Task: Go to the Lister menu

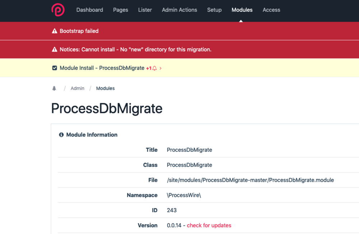Action: click(145, 10)
